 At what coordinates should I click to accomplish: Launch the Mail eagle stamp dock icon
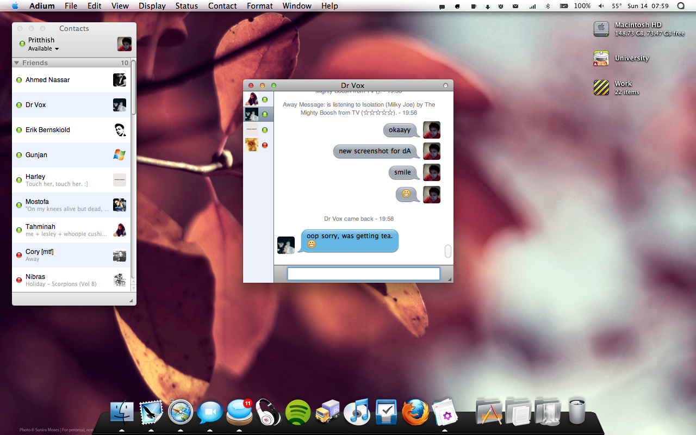coord(151,412)
